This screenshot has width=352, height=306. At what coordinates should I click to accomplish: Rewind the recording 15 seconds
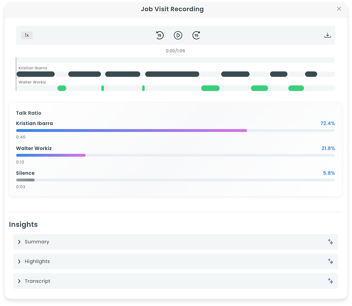coord(160,35)
